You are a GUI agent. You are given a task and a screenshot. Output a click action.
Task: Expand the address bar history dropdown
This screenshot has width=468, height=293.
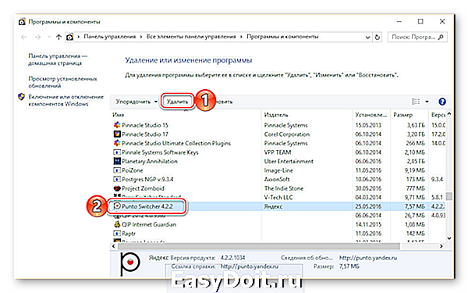[367, 37]
